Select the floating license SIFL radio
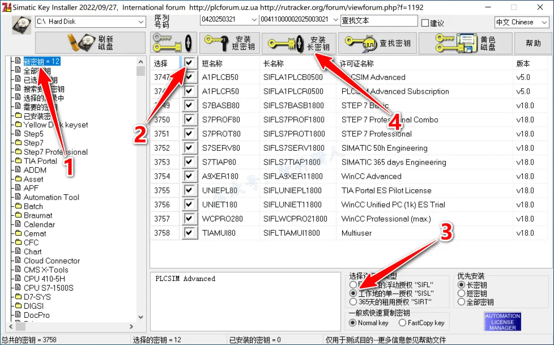The width and height of the screenshot is (554, 345). [353, 285]
